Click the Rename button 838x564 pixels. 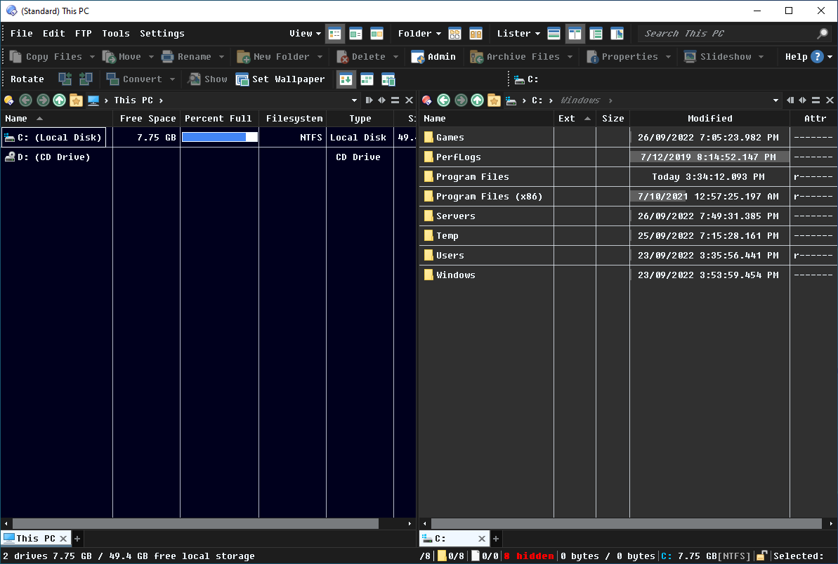187,57
